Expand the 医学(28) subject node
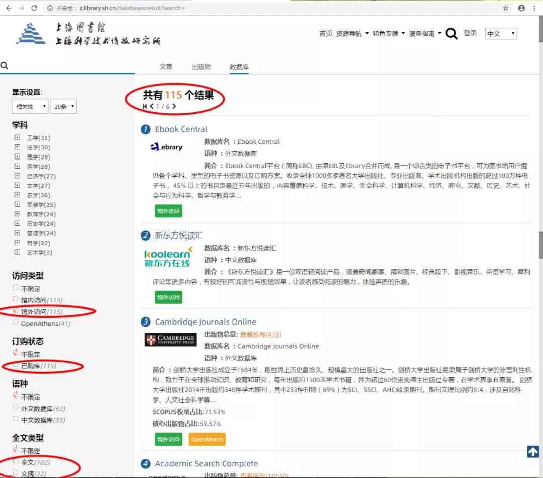 point(17,166)
